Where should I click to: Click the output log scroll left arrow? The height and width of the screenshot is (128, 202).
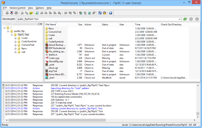[x=7, y=120]
